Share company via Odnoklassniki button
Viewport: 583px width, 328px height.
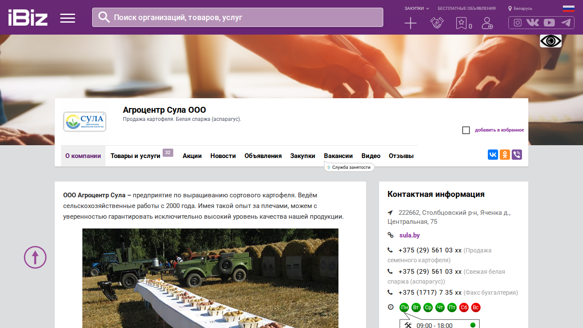point(505,155)
